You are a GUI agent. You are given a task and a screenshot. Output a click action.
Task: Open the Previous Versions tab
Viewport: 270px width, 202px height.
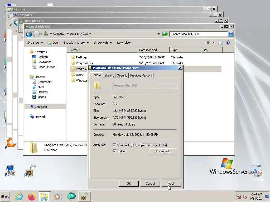(141, 75)
